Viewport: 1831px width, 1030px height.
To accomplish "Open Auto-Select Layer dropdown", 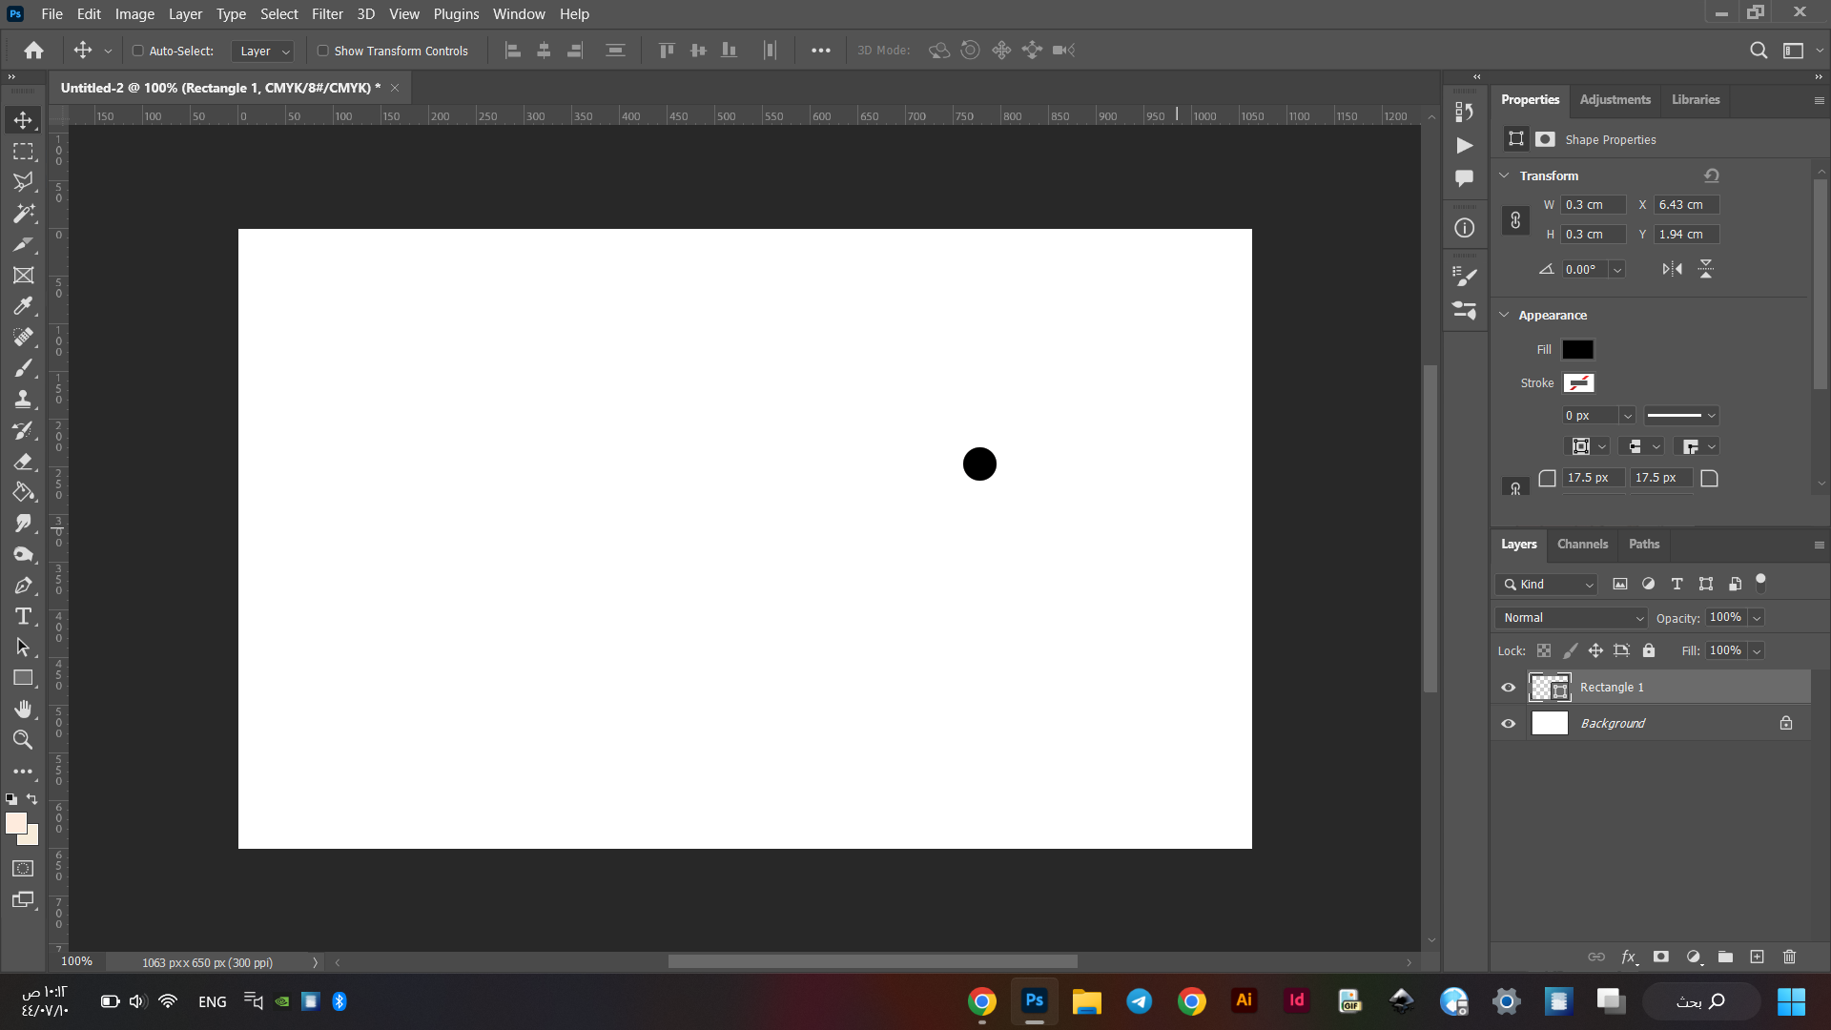I will [262, 51].
